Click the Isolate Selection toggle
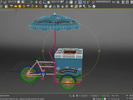 [x=70, y=96]
